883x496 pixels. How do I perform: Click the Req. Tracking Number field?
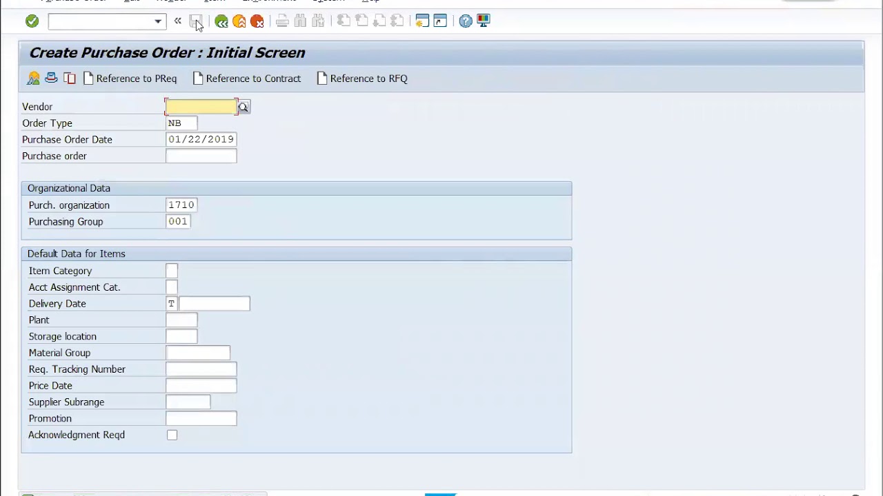point(201,369)
